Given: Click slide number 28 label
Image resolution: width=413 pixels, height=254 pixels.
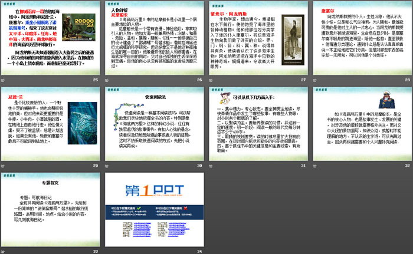Looking at the screenshot, I should click(x=408, y=80).
